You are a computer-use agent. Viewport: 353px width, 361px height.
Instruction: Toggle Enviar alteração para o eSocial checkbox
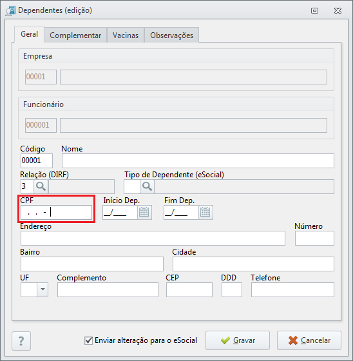[x=89, y=340]
